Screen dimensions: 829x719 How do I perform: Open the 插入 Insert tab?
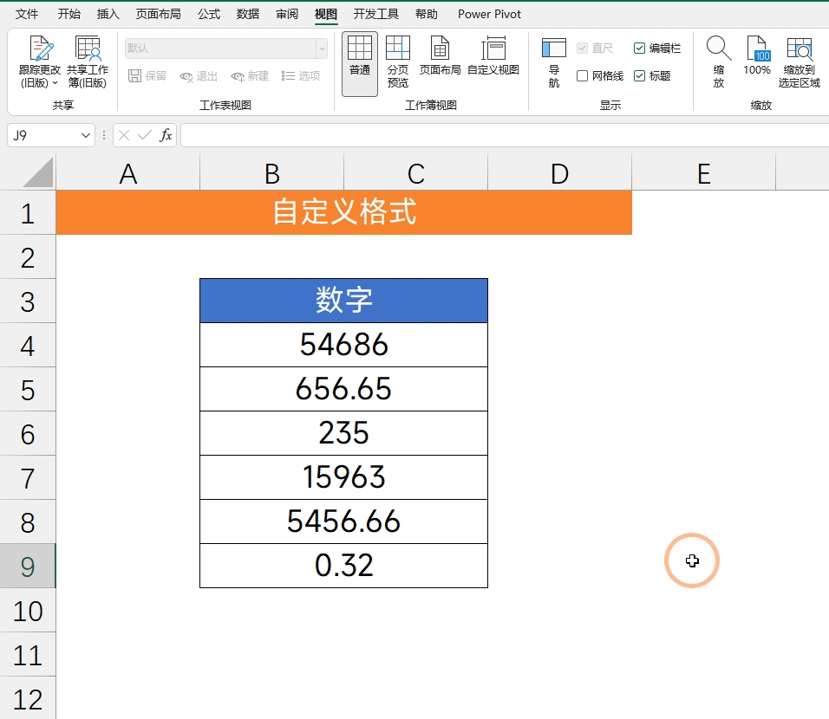click(108, 14)
